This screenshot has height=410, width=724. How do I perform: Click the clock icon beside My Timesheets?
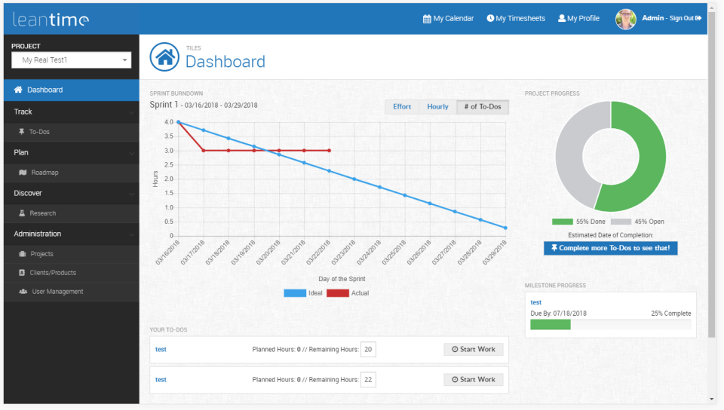tap(490, 18)
